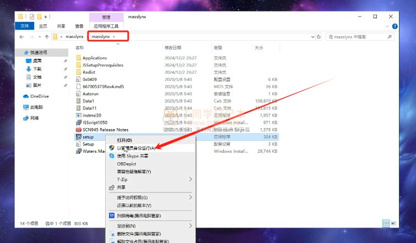
Task: Select the 667005373RevA.md5 file icon
Action: pos(79,86)
